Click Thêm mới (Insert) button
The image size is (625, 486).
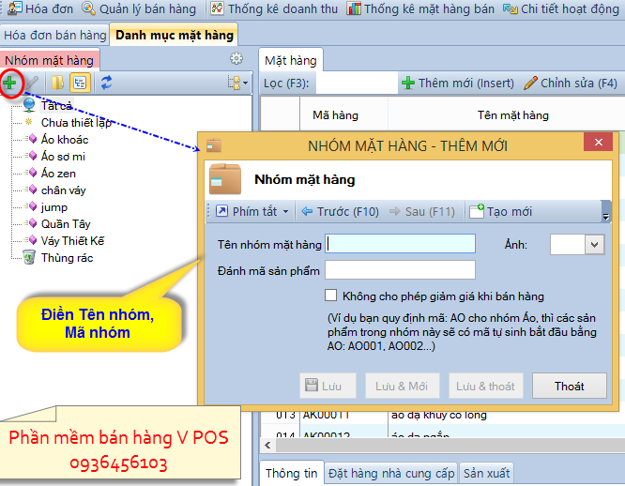[x=457, y=83]
